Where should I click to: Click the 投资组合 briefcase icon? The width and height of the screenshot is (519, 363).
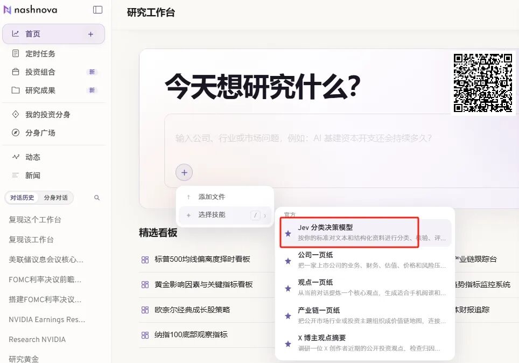click(16, 72)
